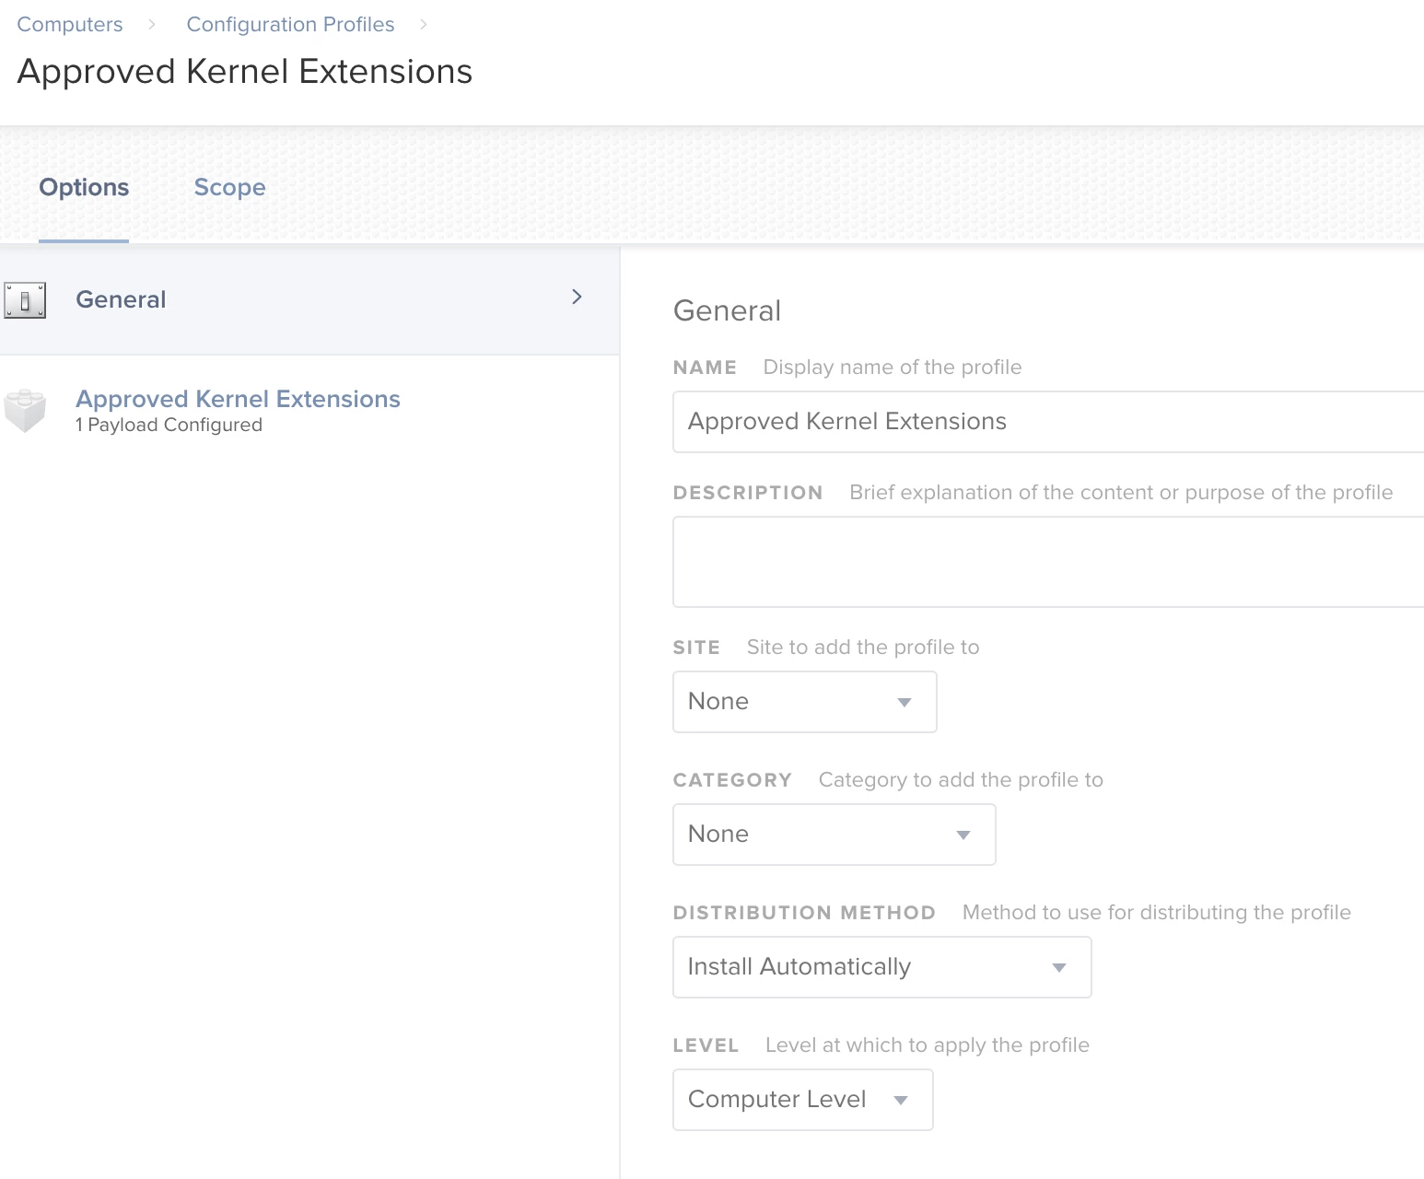Click the 'Method to use for distributing' hint text
Viewport: 1424px width, 1179px height.
1157,913
